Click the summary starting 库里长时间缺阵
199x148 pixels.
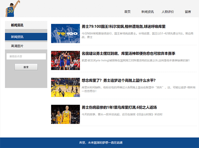[x=138, y=89]
